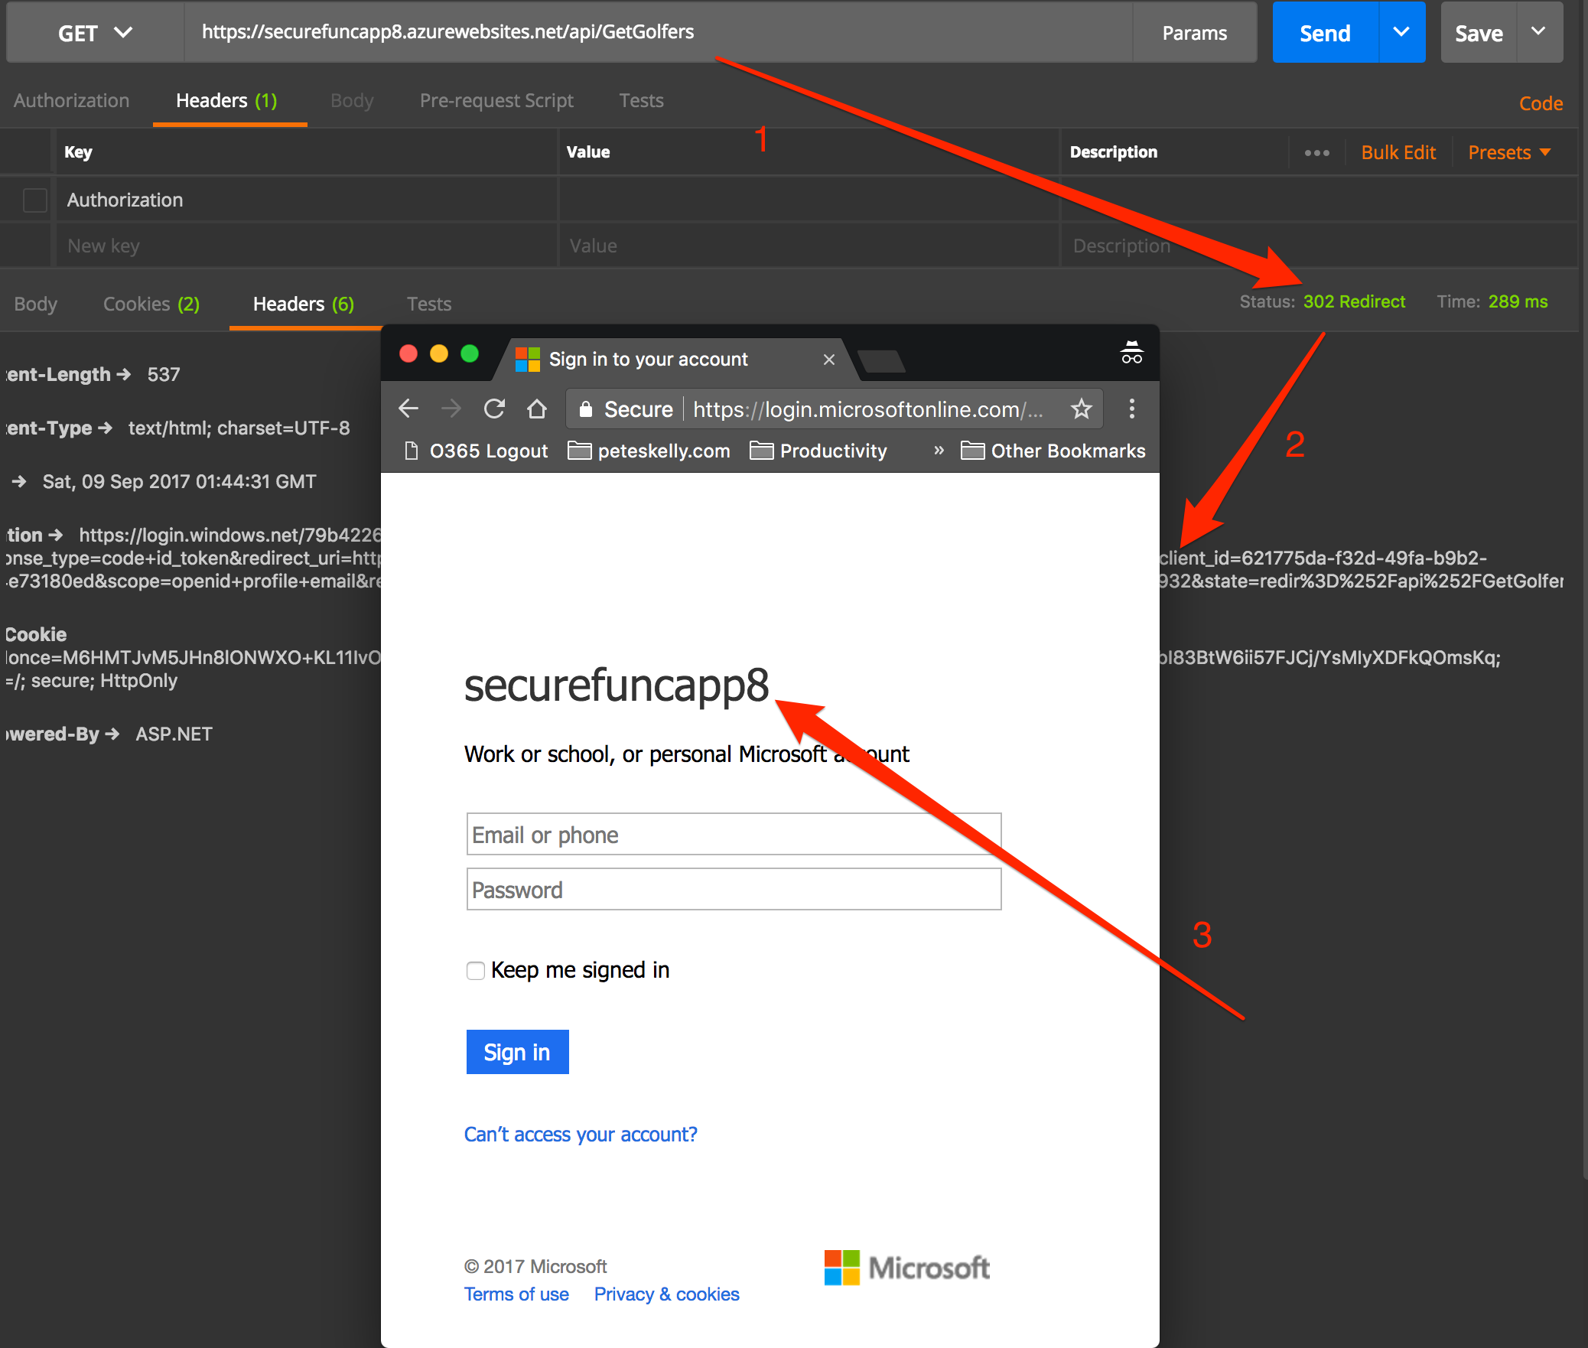Click the incognito spy icon
Viewport: 1588px width, 1348px height.
tap(1131, 353)
